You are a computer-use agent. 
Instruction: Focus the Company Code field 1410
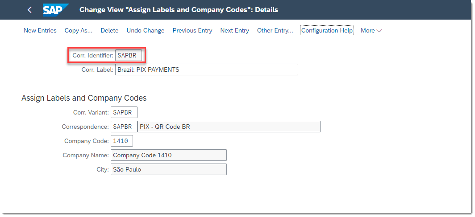click(122, 141)
